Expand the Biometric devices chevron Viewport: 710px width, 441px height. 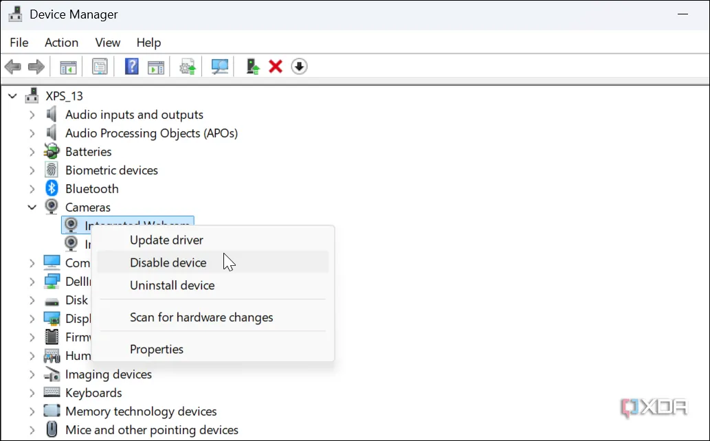coord(32,170)
